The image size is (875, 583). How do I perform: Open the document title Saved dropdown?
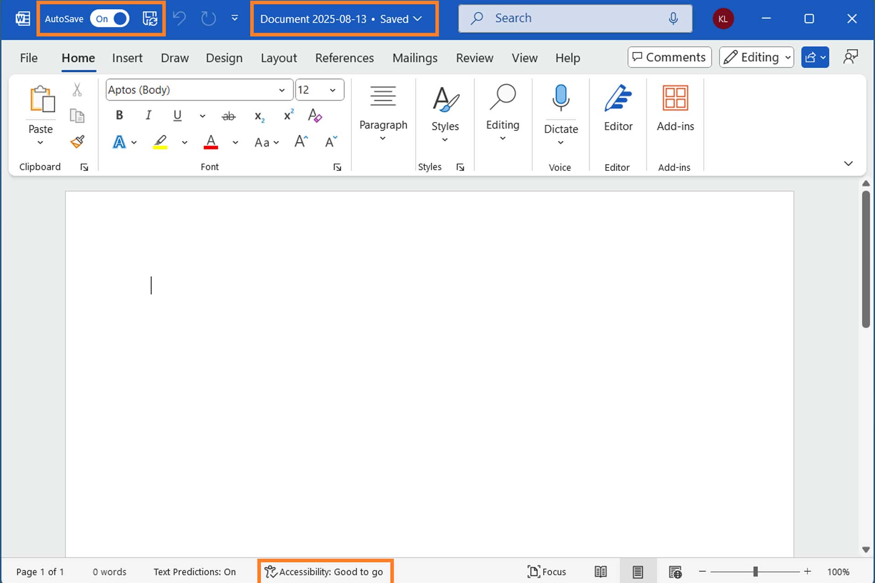[x=417, y=19]
